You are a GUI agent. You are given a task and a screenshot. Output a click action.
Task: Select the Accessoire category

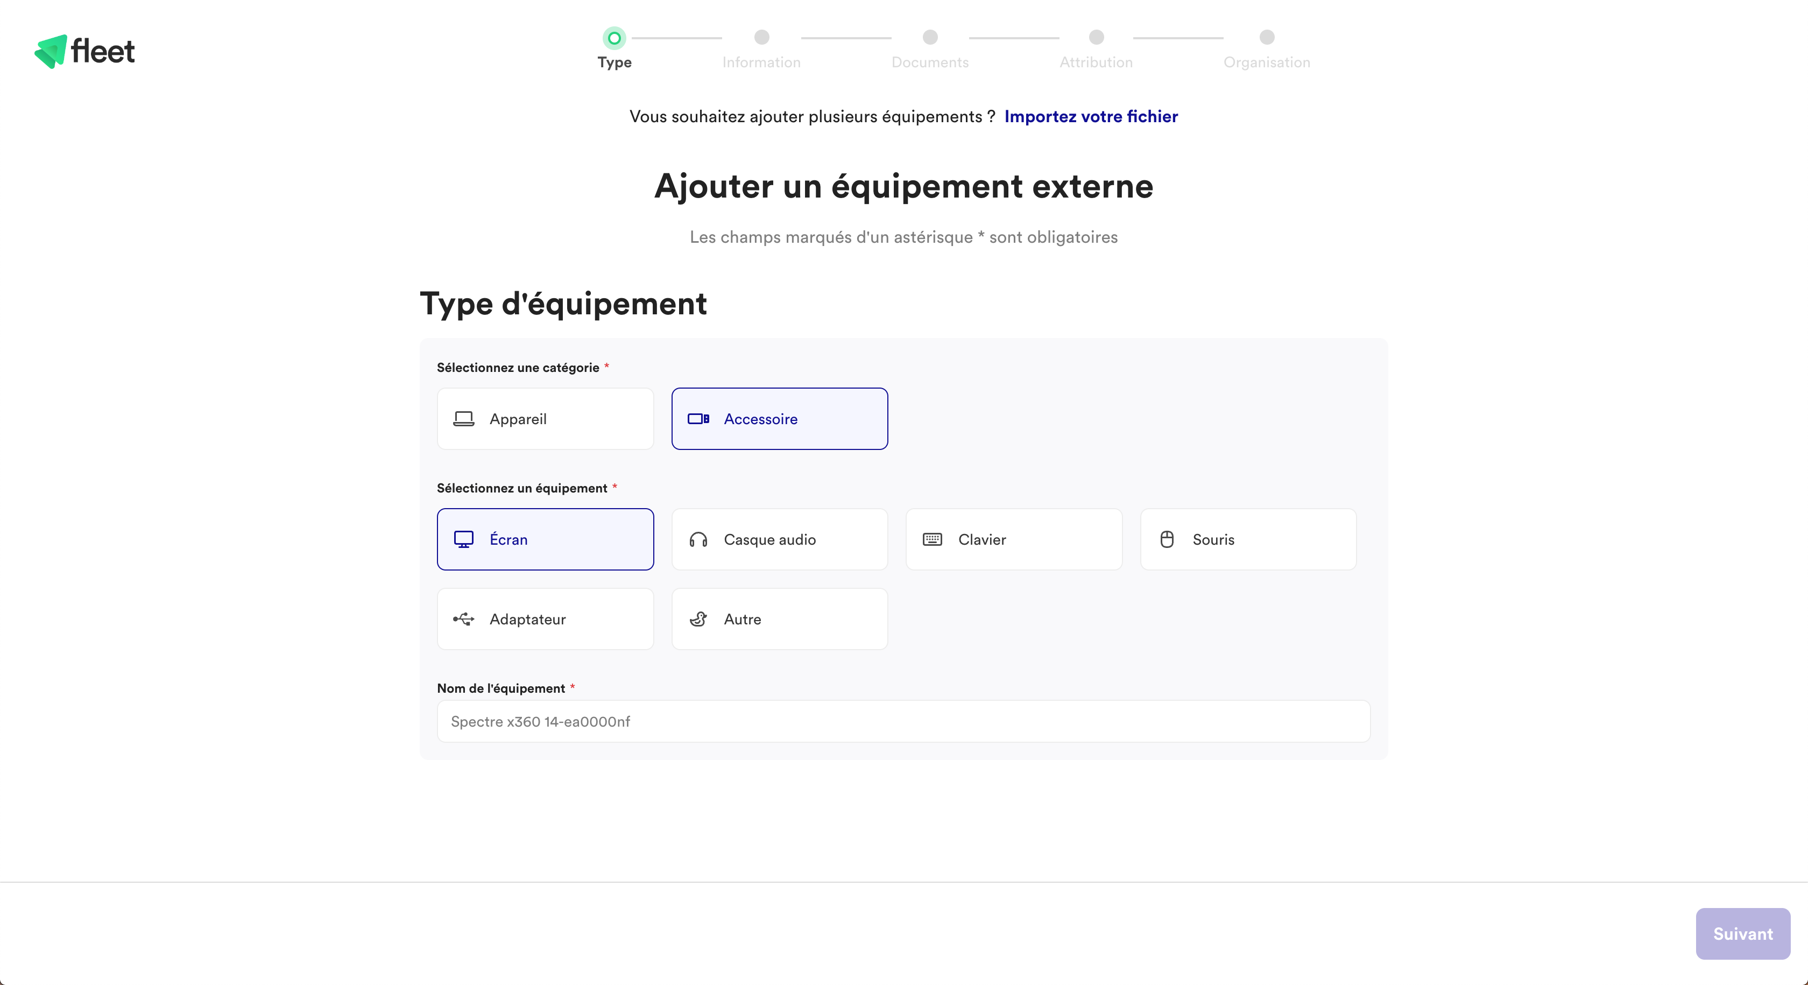(x=780, y=419)
